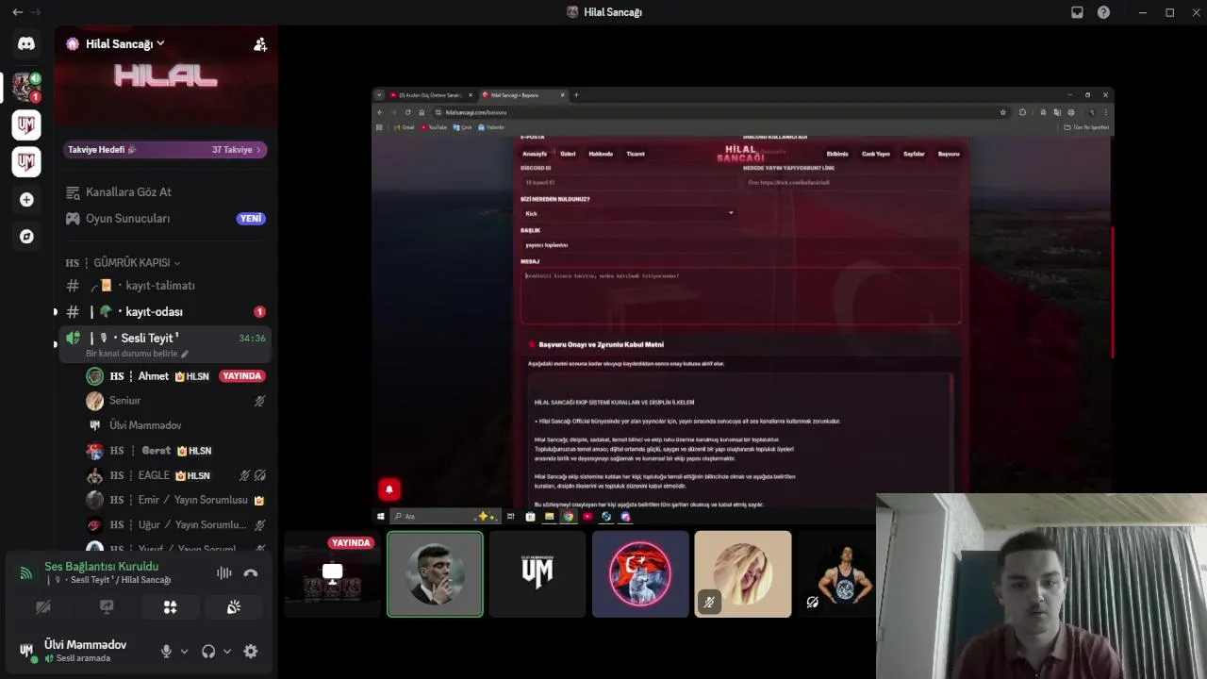Image resolution: width=1207 pixels, height=679 pixels.
Task: Expand the Takviye Hedefi chevron
Action: [259, 150]
